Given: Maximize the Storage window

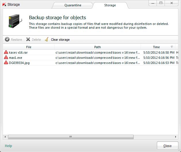Looking at the screenshot, I should 161,3.
